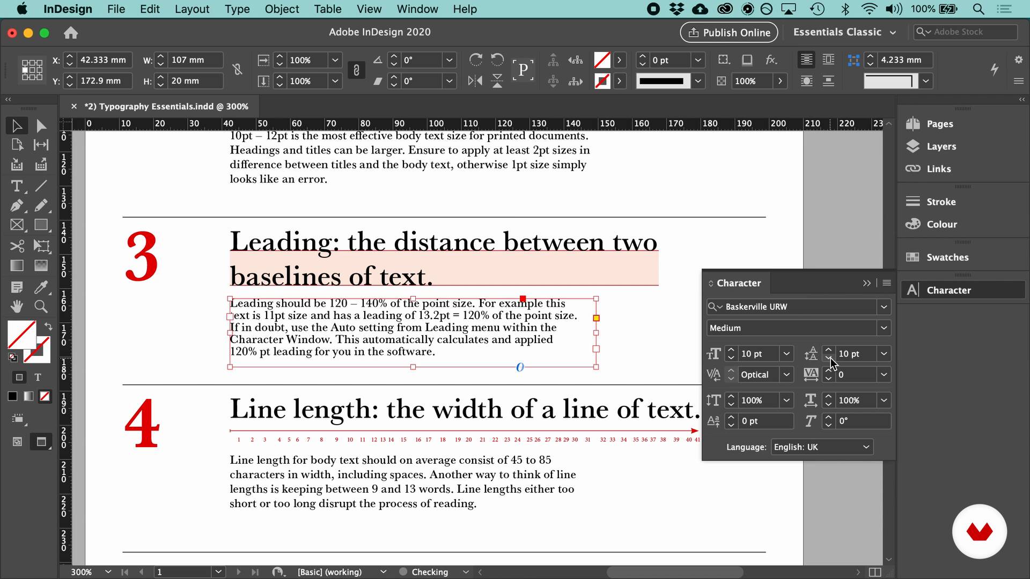The width and height of the screenshot is (1030, 579).
Task: Select the Hand tool
Action: coord(17,307)
